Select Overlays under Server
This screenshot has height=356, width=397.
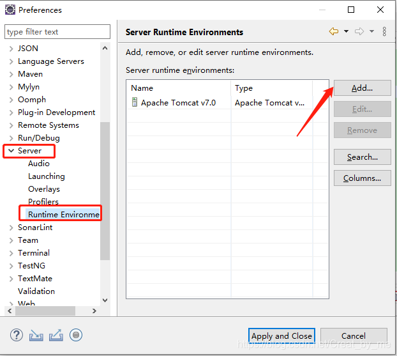point(44,189)
